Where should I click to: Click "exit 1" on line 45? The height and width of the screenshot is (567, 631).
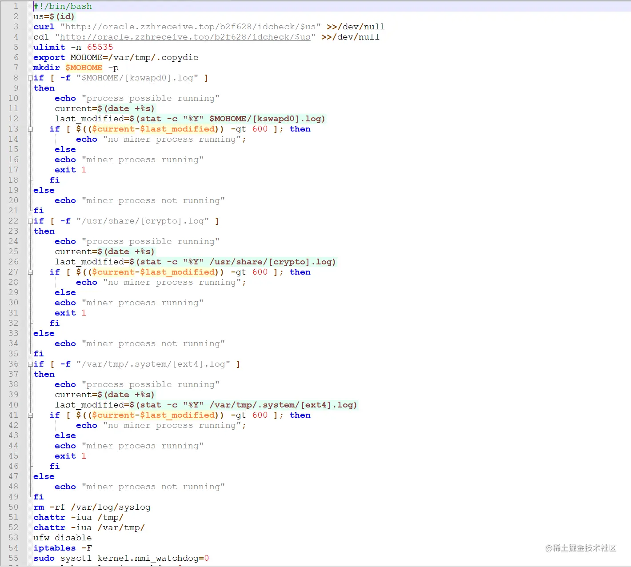(70, 456)
